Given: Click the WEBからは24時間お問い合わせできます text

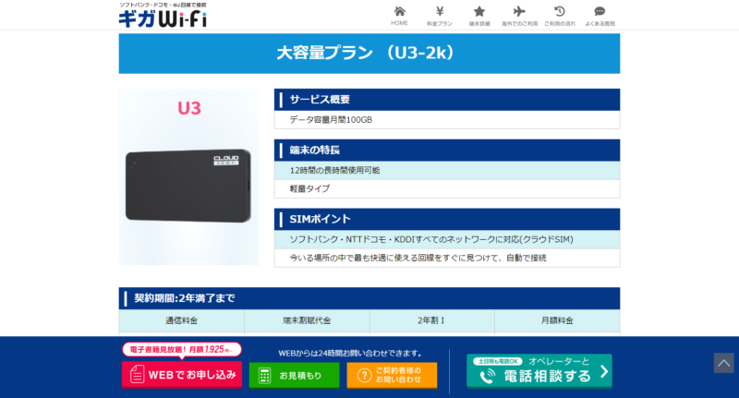Looking at the screenshot, I should tap(350, 354).
